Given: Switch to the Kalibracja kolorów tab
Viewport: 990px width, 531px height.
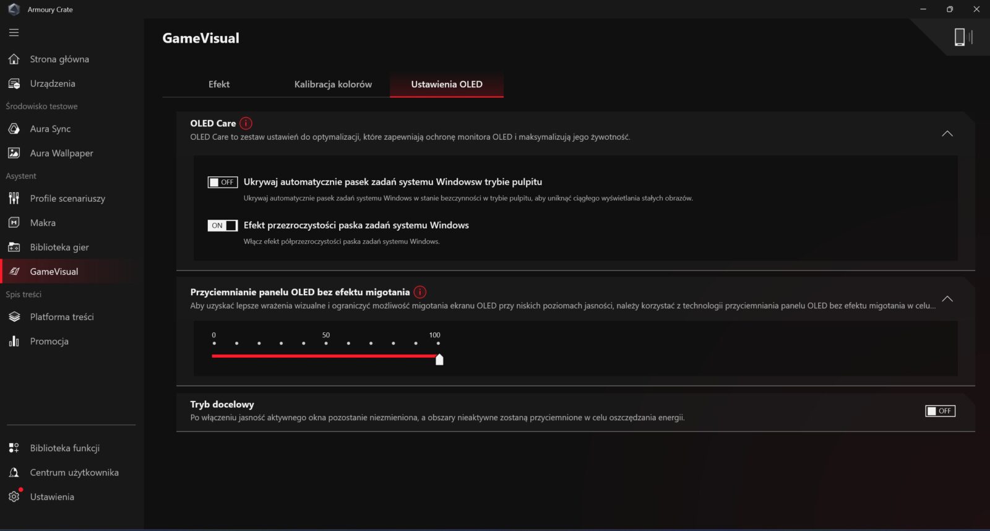Looking at the screenshot, I should [x=333, y=84].
